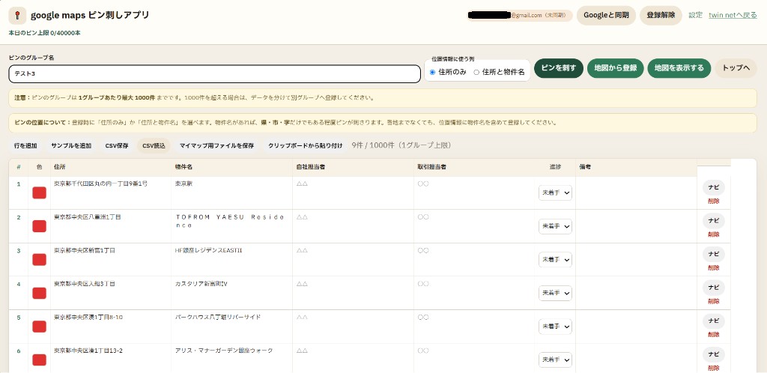Click address 東京都中央区湊1丁目13-2
Viewport: 767px width, 373px height.
coord(88,351)
